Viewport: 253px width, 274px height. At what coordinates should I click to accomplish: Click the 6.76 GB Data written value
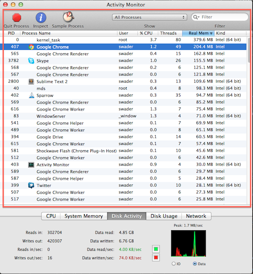coord(126,241)
